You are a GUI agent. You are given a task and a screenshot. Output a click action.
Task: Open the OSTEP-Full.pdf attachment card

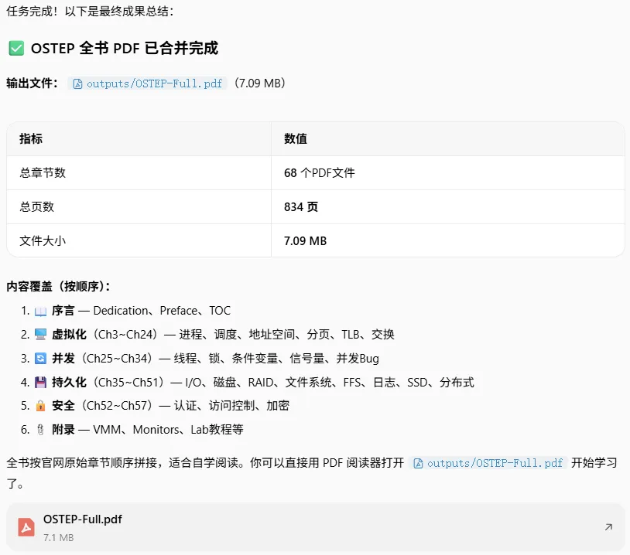pos(316,527)
